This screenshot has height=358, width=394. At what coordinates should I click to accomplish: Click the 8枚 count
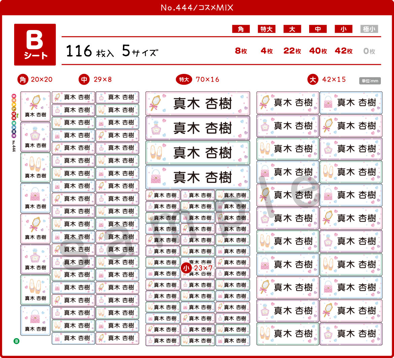pos(241,51)
